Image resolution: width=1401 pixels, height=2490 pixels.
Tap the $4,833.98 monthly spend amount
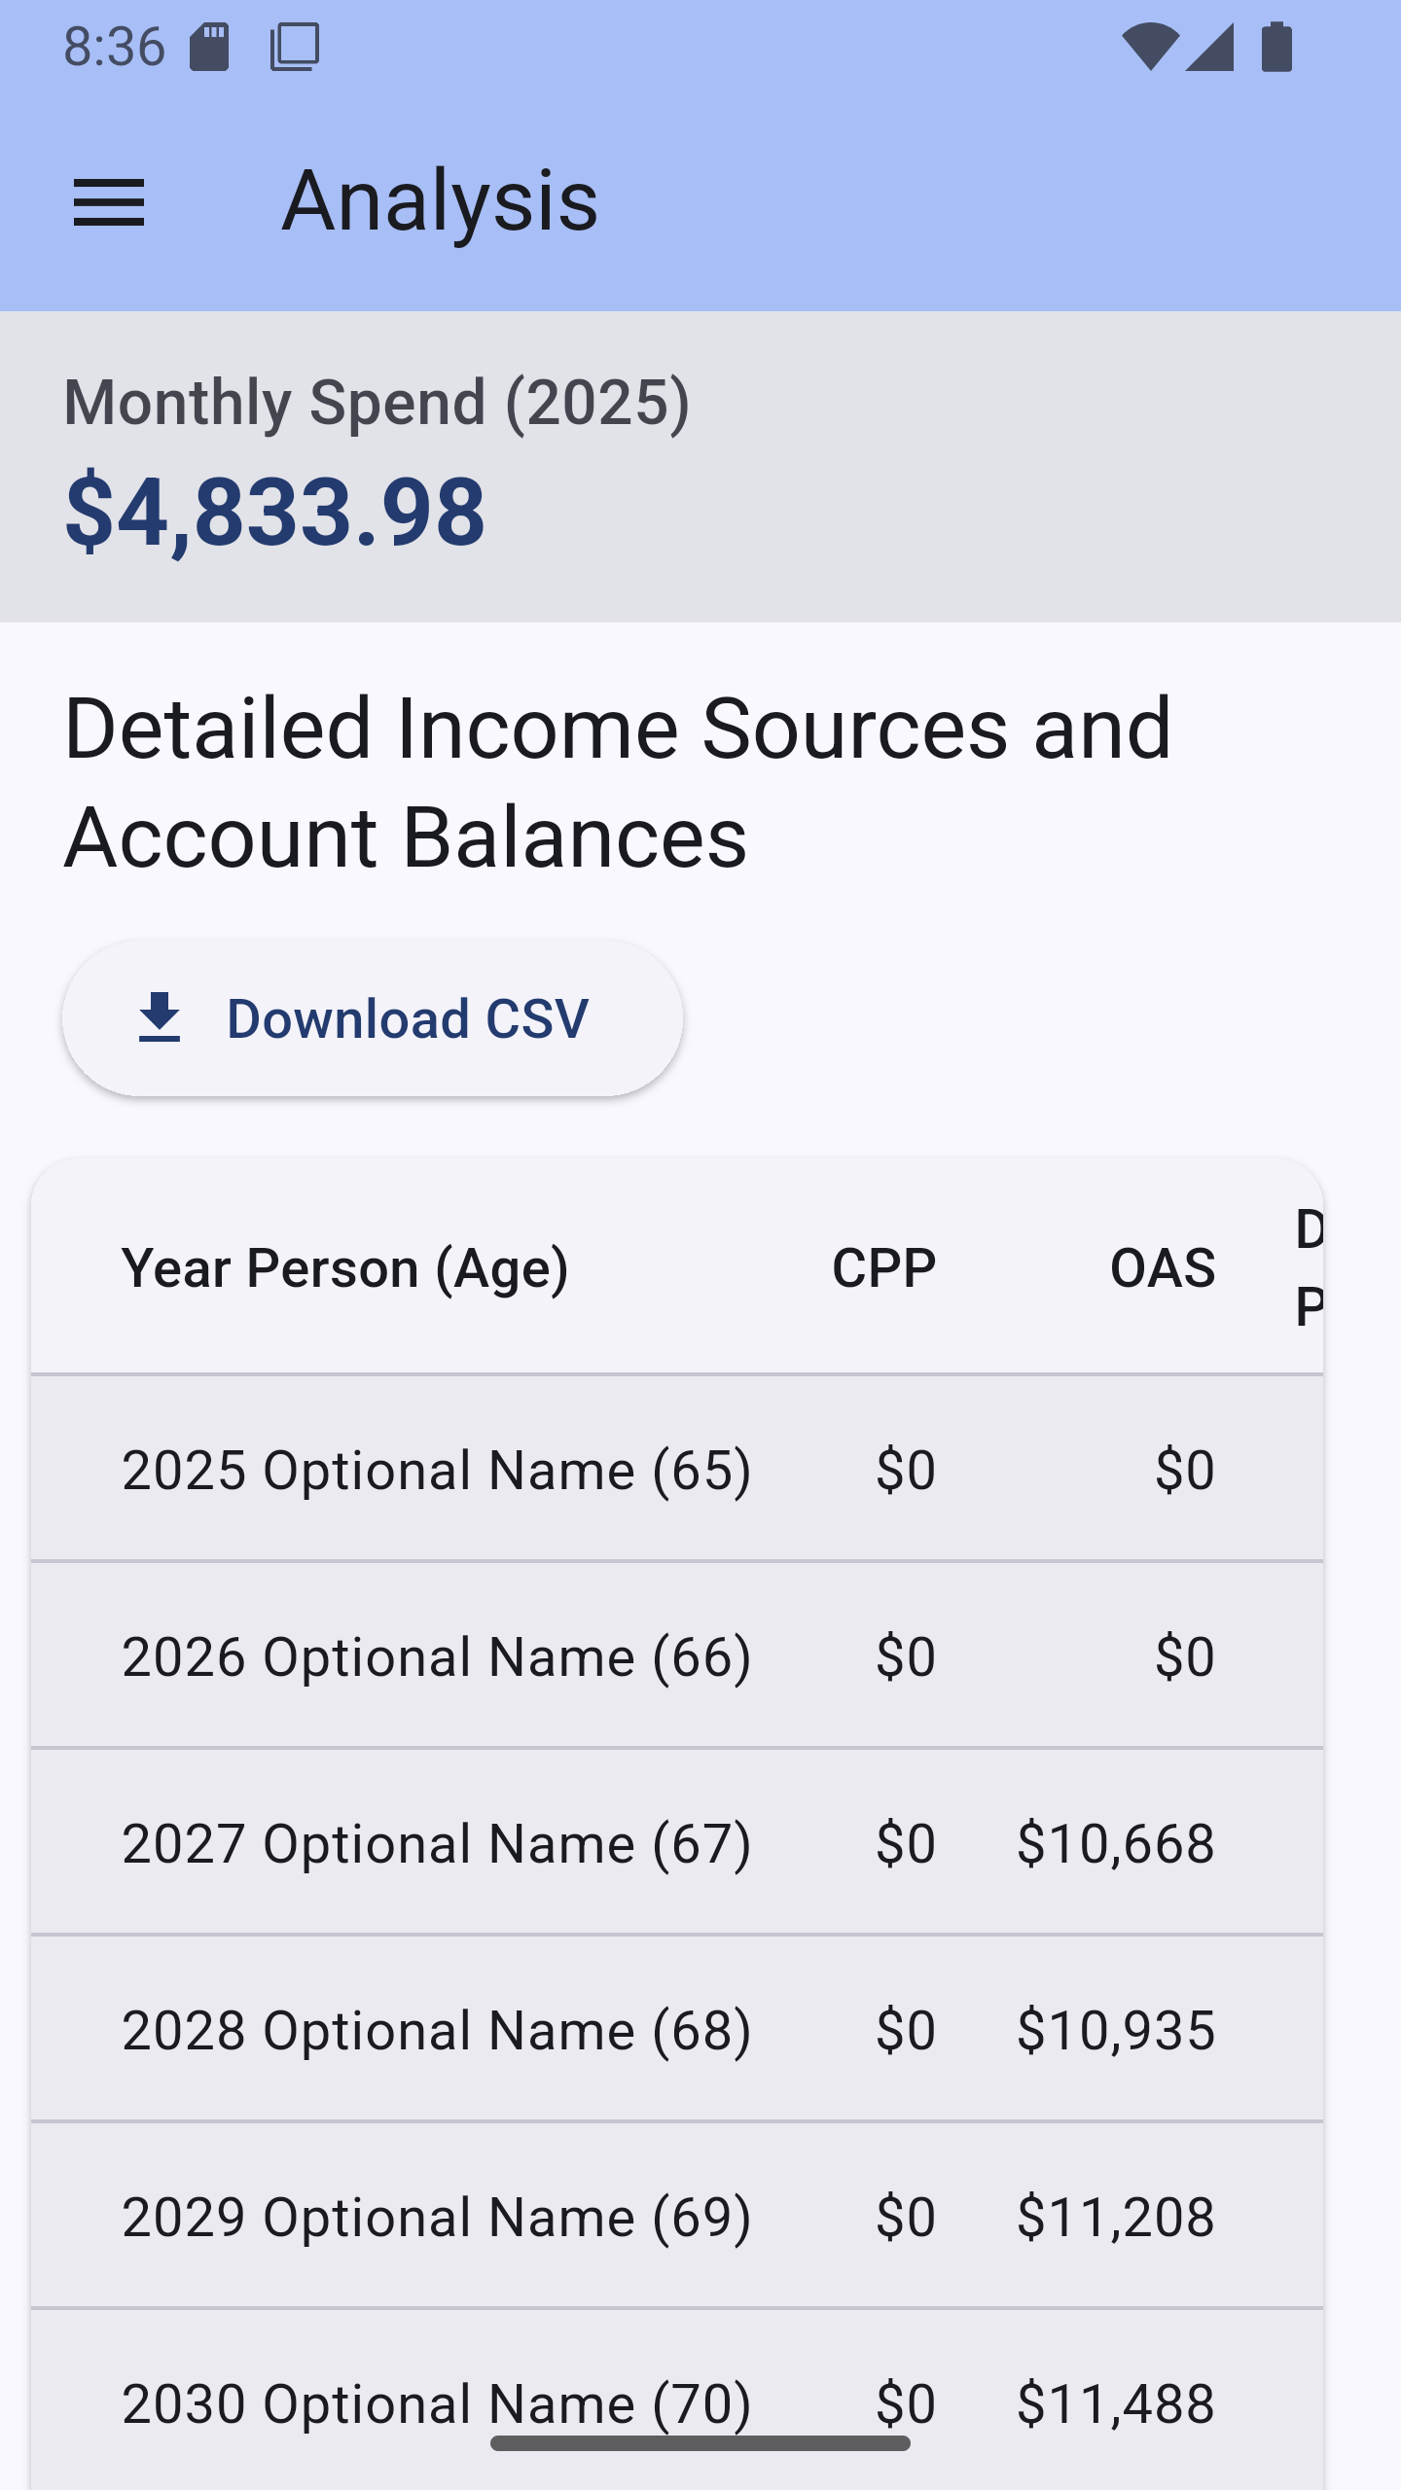pyautogui.click(x=274, y=510)
